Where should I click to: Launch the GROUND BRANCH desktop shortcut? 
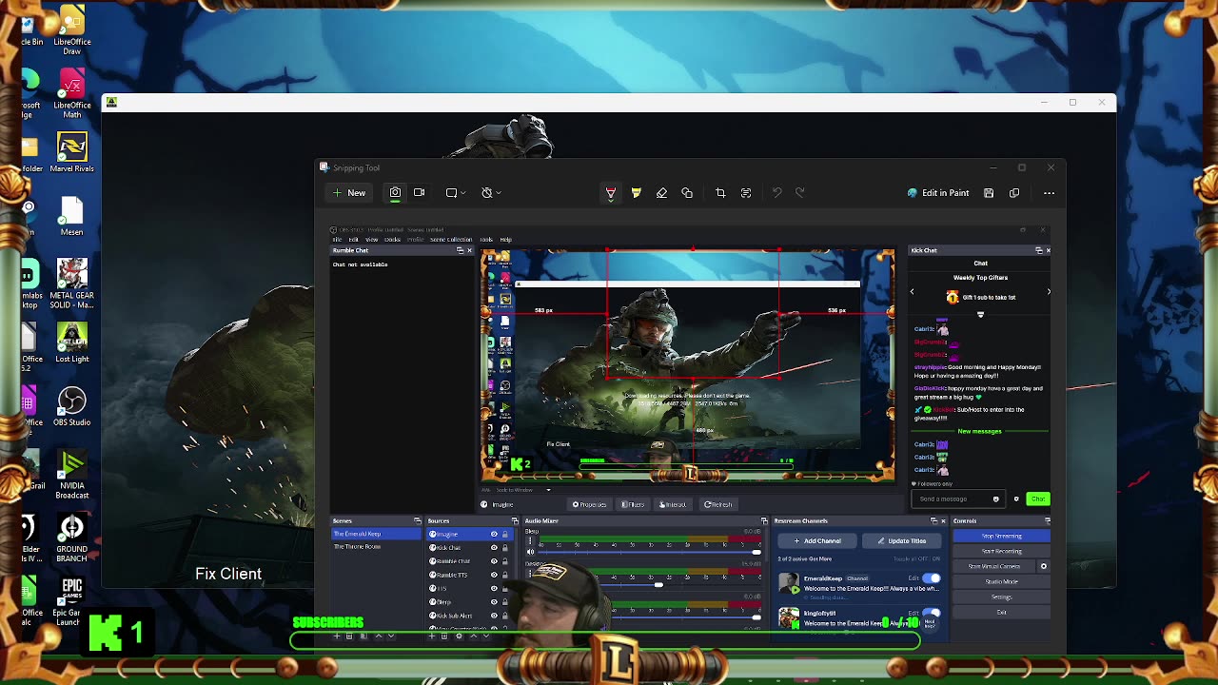[x=72, y=538]
